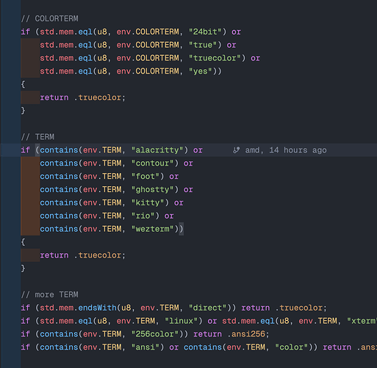Click the first "return .truecolor;" statement
Viewport: 377px width, 368px height.
tap(83, 98)
